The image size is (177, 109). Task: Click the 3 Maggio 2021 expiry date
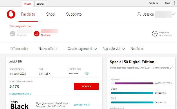[18, 74]
